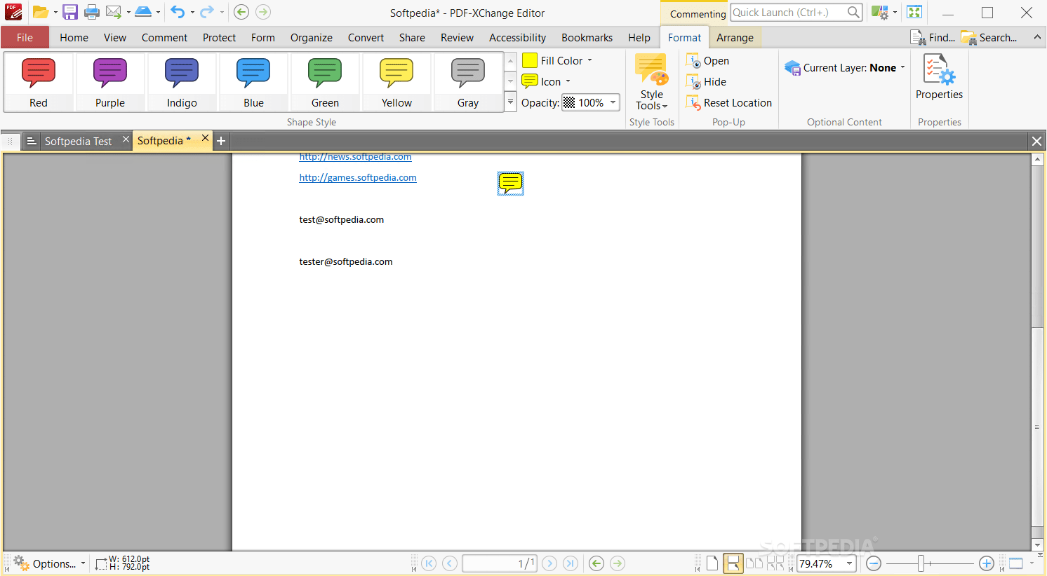Open the zoom percentage dropdown
This screenshot has height=576, width=1047.
point(848,563)
